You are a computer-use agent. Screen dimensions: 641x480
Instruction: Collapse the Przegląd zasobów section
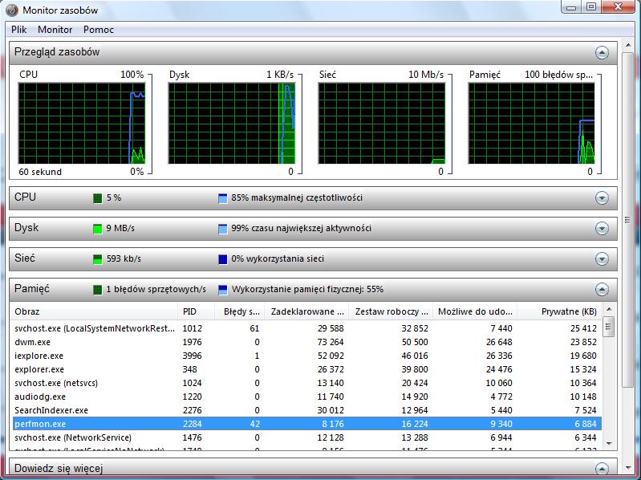(602, 52)
